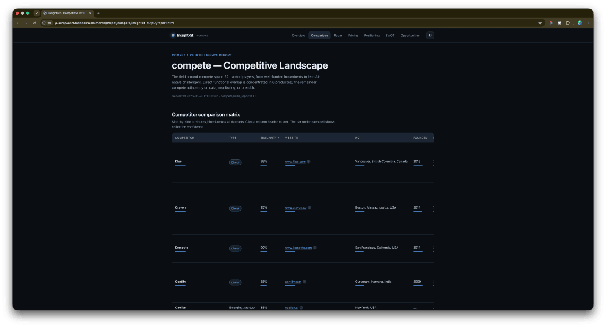Jump to the Positioning section

click(x=372, y=36)
